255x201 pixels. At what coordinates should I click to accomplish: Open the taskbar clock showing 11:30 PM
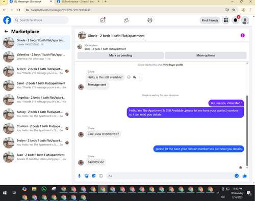[x=237, y=193]
